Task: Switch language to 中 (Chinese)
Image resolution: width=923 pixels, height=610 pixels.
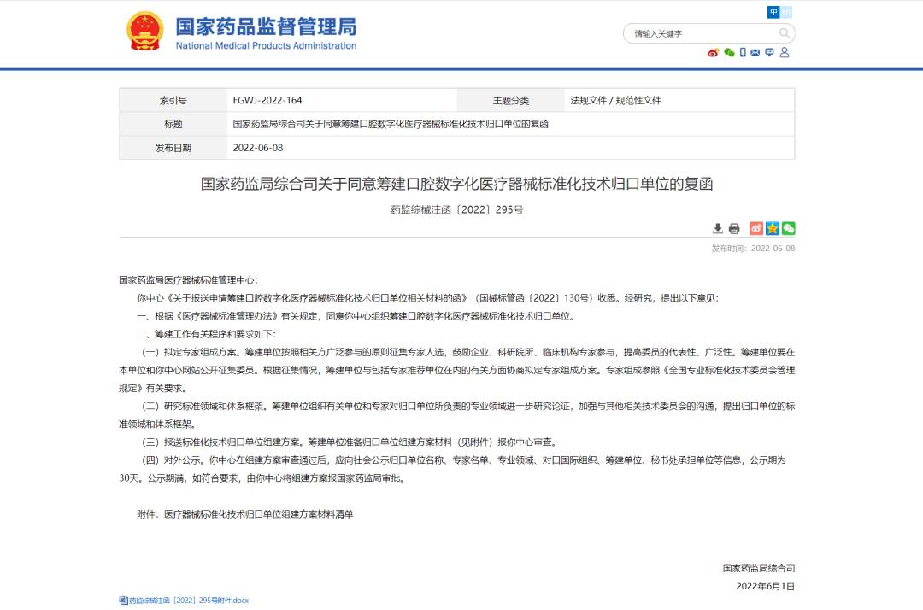Action: (x=773, y=14)
